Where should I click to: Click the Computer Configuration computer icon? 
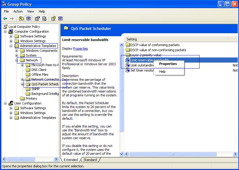11,31
